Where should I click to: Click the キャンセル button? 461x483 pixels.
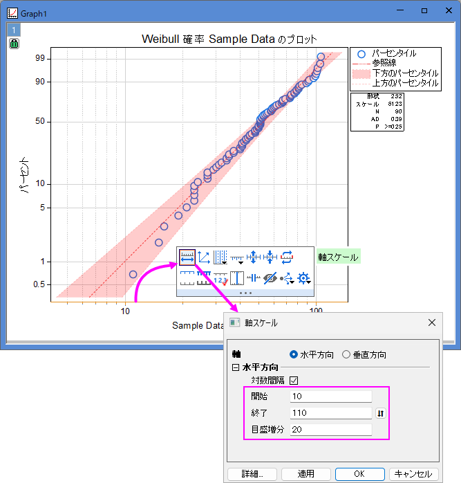click(x=413, y=474)
